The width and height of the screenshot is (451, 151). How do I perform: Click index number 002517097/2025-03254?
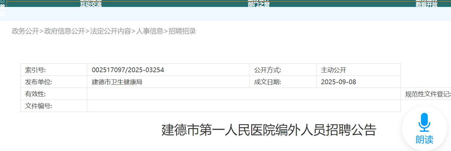pos(128,70)
